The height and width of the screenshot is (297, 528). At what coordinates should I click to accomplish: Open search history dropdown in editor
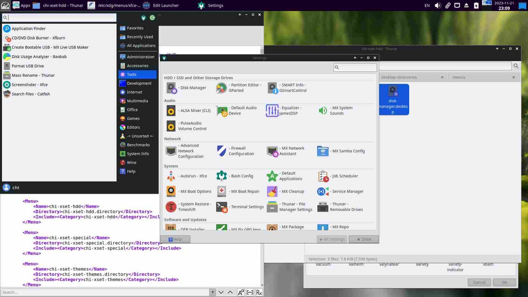pyautogui.click(x=213, y=292)
